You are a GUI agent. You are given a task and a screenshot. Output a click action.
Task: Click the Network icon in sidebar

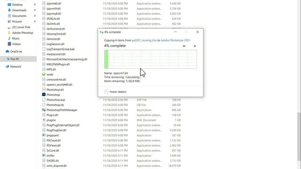[x=8, y=67]
